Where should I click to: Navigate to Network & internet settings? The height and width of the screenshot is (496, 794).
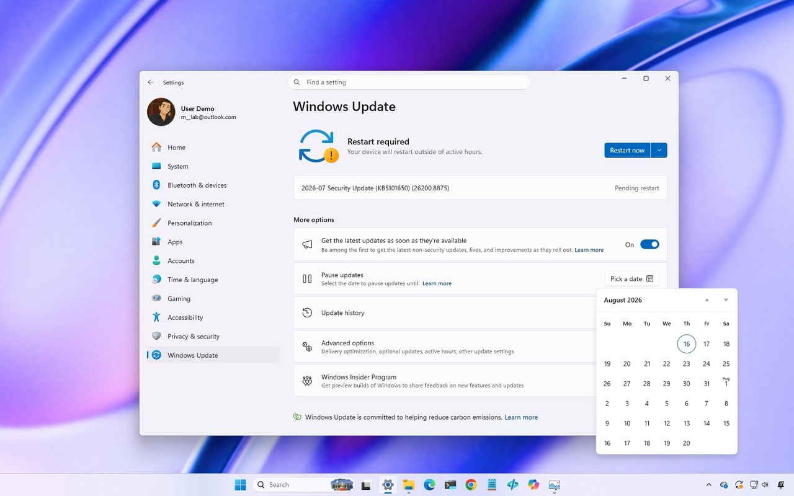(213, 204)
